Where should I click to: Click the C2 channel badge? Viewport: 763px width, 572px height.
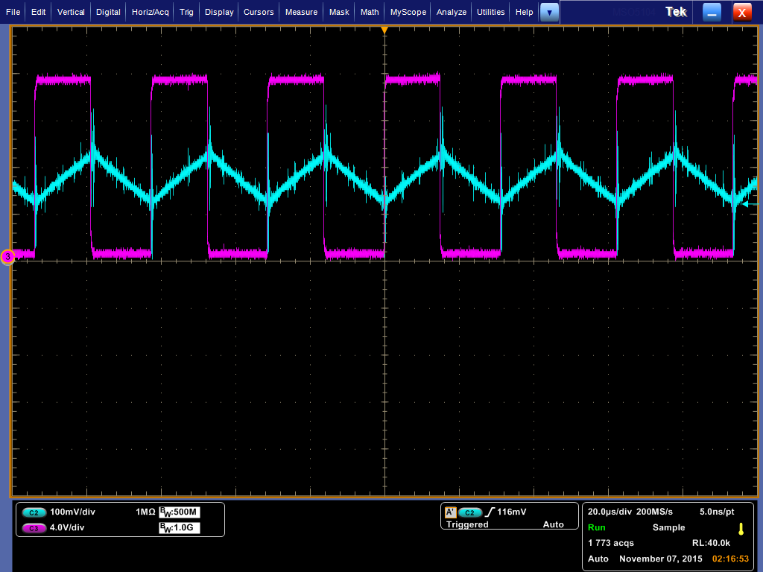coord(34,512)
